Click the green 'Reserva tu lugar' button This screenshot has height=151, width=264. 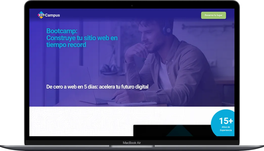(x=213, y=15)
